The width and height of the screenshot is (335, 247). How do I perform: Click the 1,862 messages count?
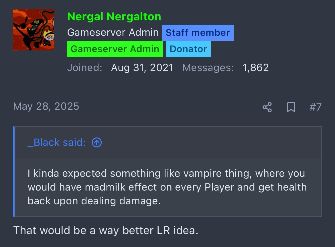coord(255,68)
